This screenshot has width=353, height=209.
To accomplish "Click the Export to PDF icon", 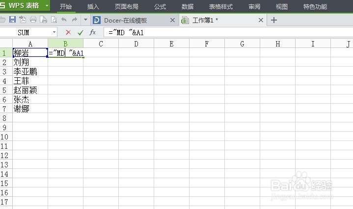I will coord(23,20).
